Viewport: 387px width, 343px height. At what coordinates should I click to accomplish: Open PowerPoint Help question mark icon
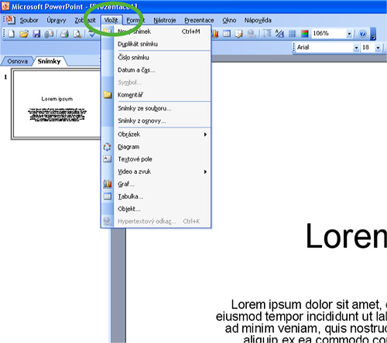tap(362, 34)
